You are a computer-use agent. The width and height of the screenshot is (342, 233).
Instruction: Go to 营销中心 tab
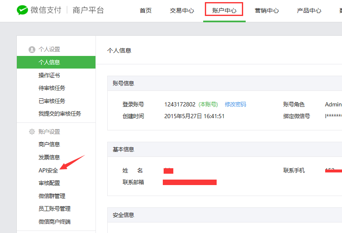(x=267, y=11)
